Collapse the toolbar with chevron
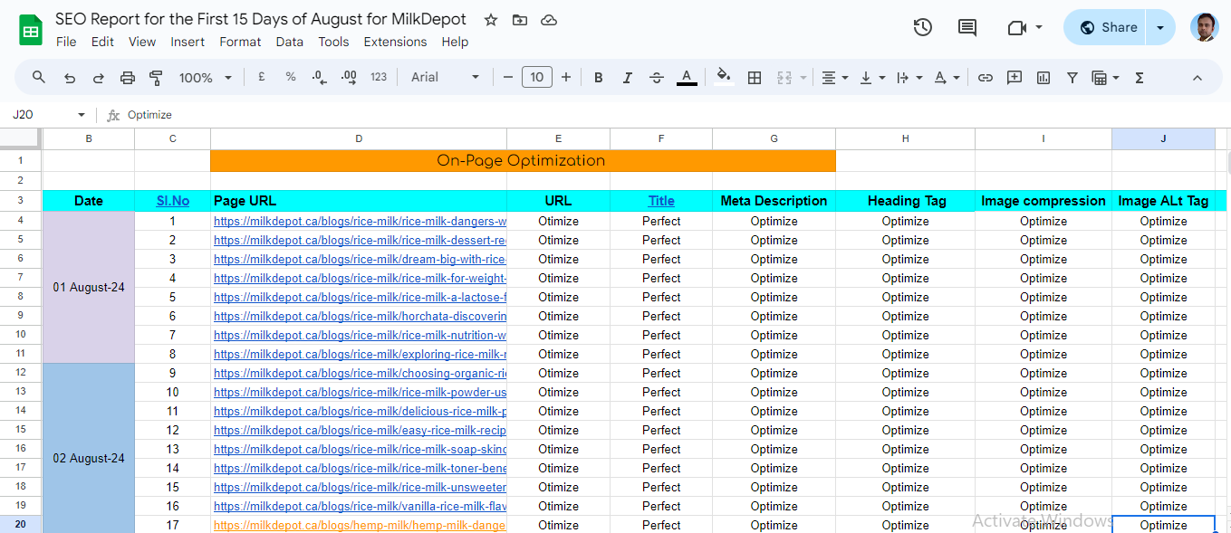This screenshot has height=533, width=1231. (x=1197, y=78)
